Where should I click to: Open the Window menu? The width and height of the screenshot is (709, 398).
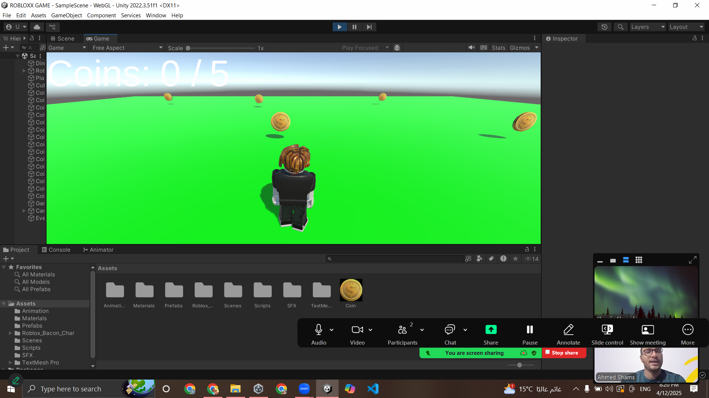(156, 15)
